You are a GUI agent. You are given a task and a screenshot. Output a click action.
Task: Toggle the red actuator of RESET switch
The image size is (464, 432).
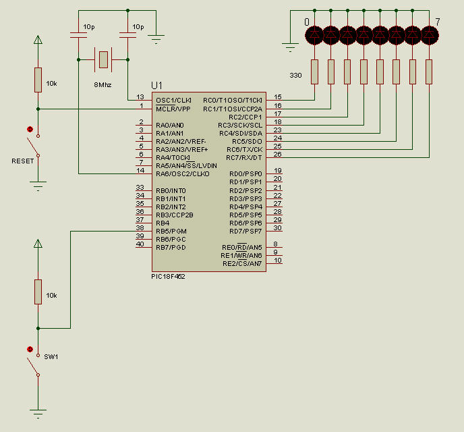30,129
